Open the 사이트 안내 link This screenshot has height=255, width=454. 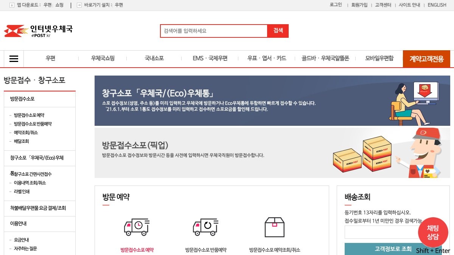[x=409, y=5]
